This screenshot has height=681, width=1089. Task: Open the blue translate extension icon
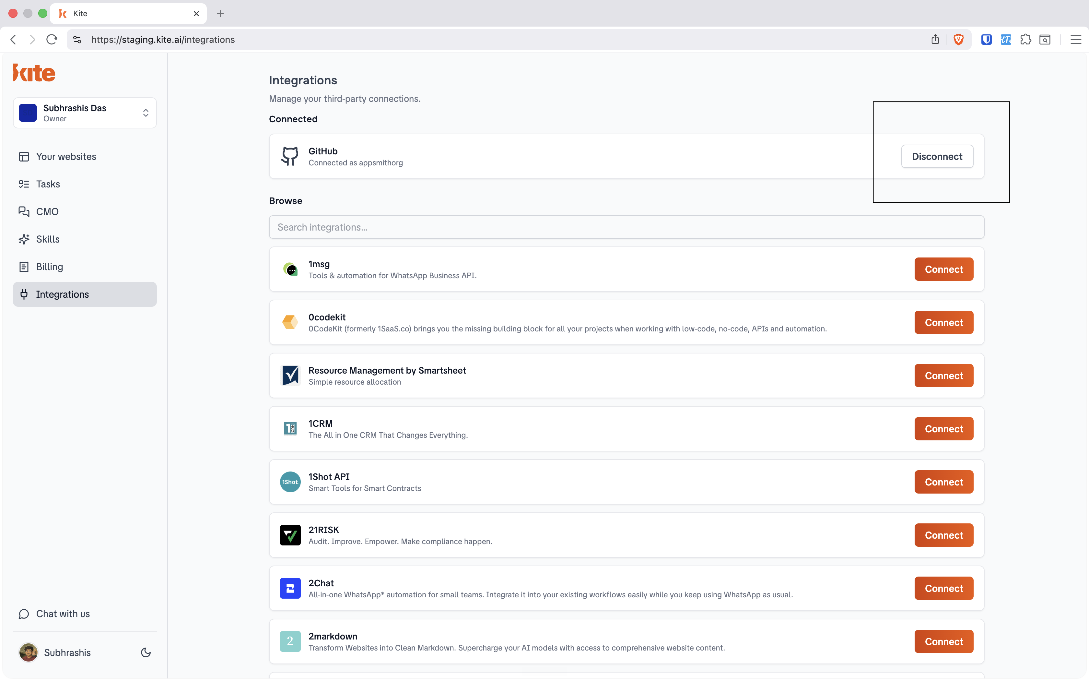tap(1006, 40)
